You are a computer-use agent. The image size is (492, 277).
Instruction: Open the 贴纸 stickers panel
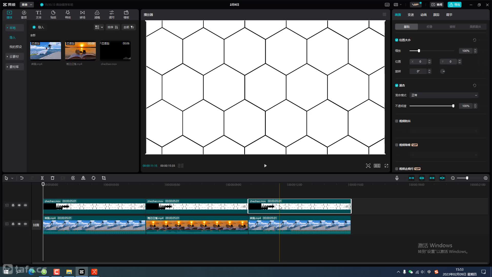click(x=53, y=15)
